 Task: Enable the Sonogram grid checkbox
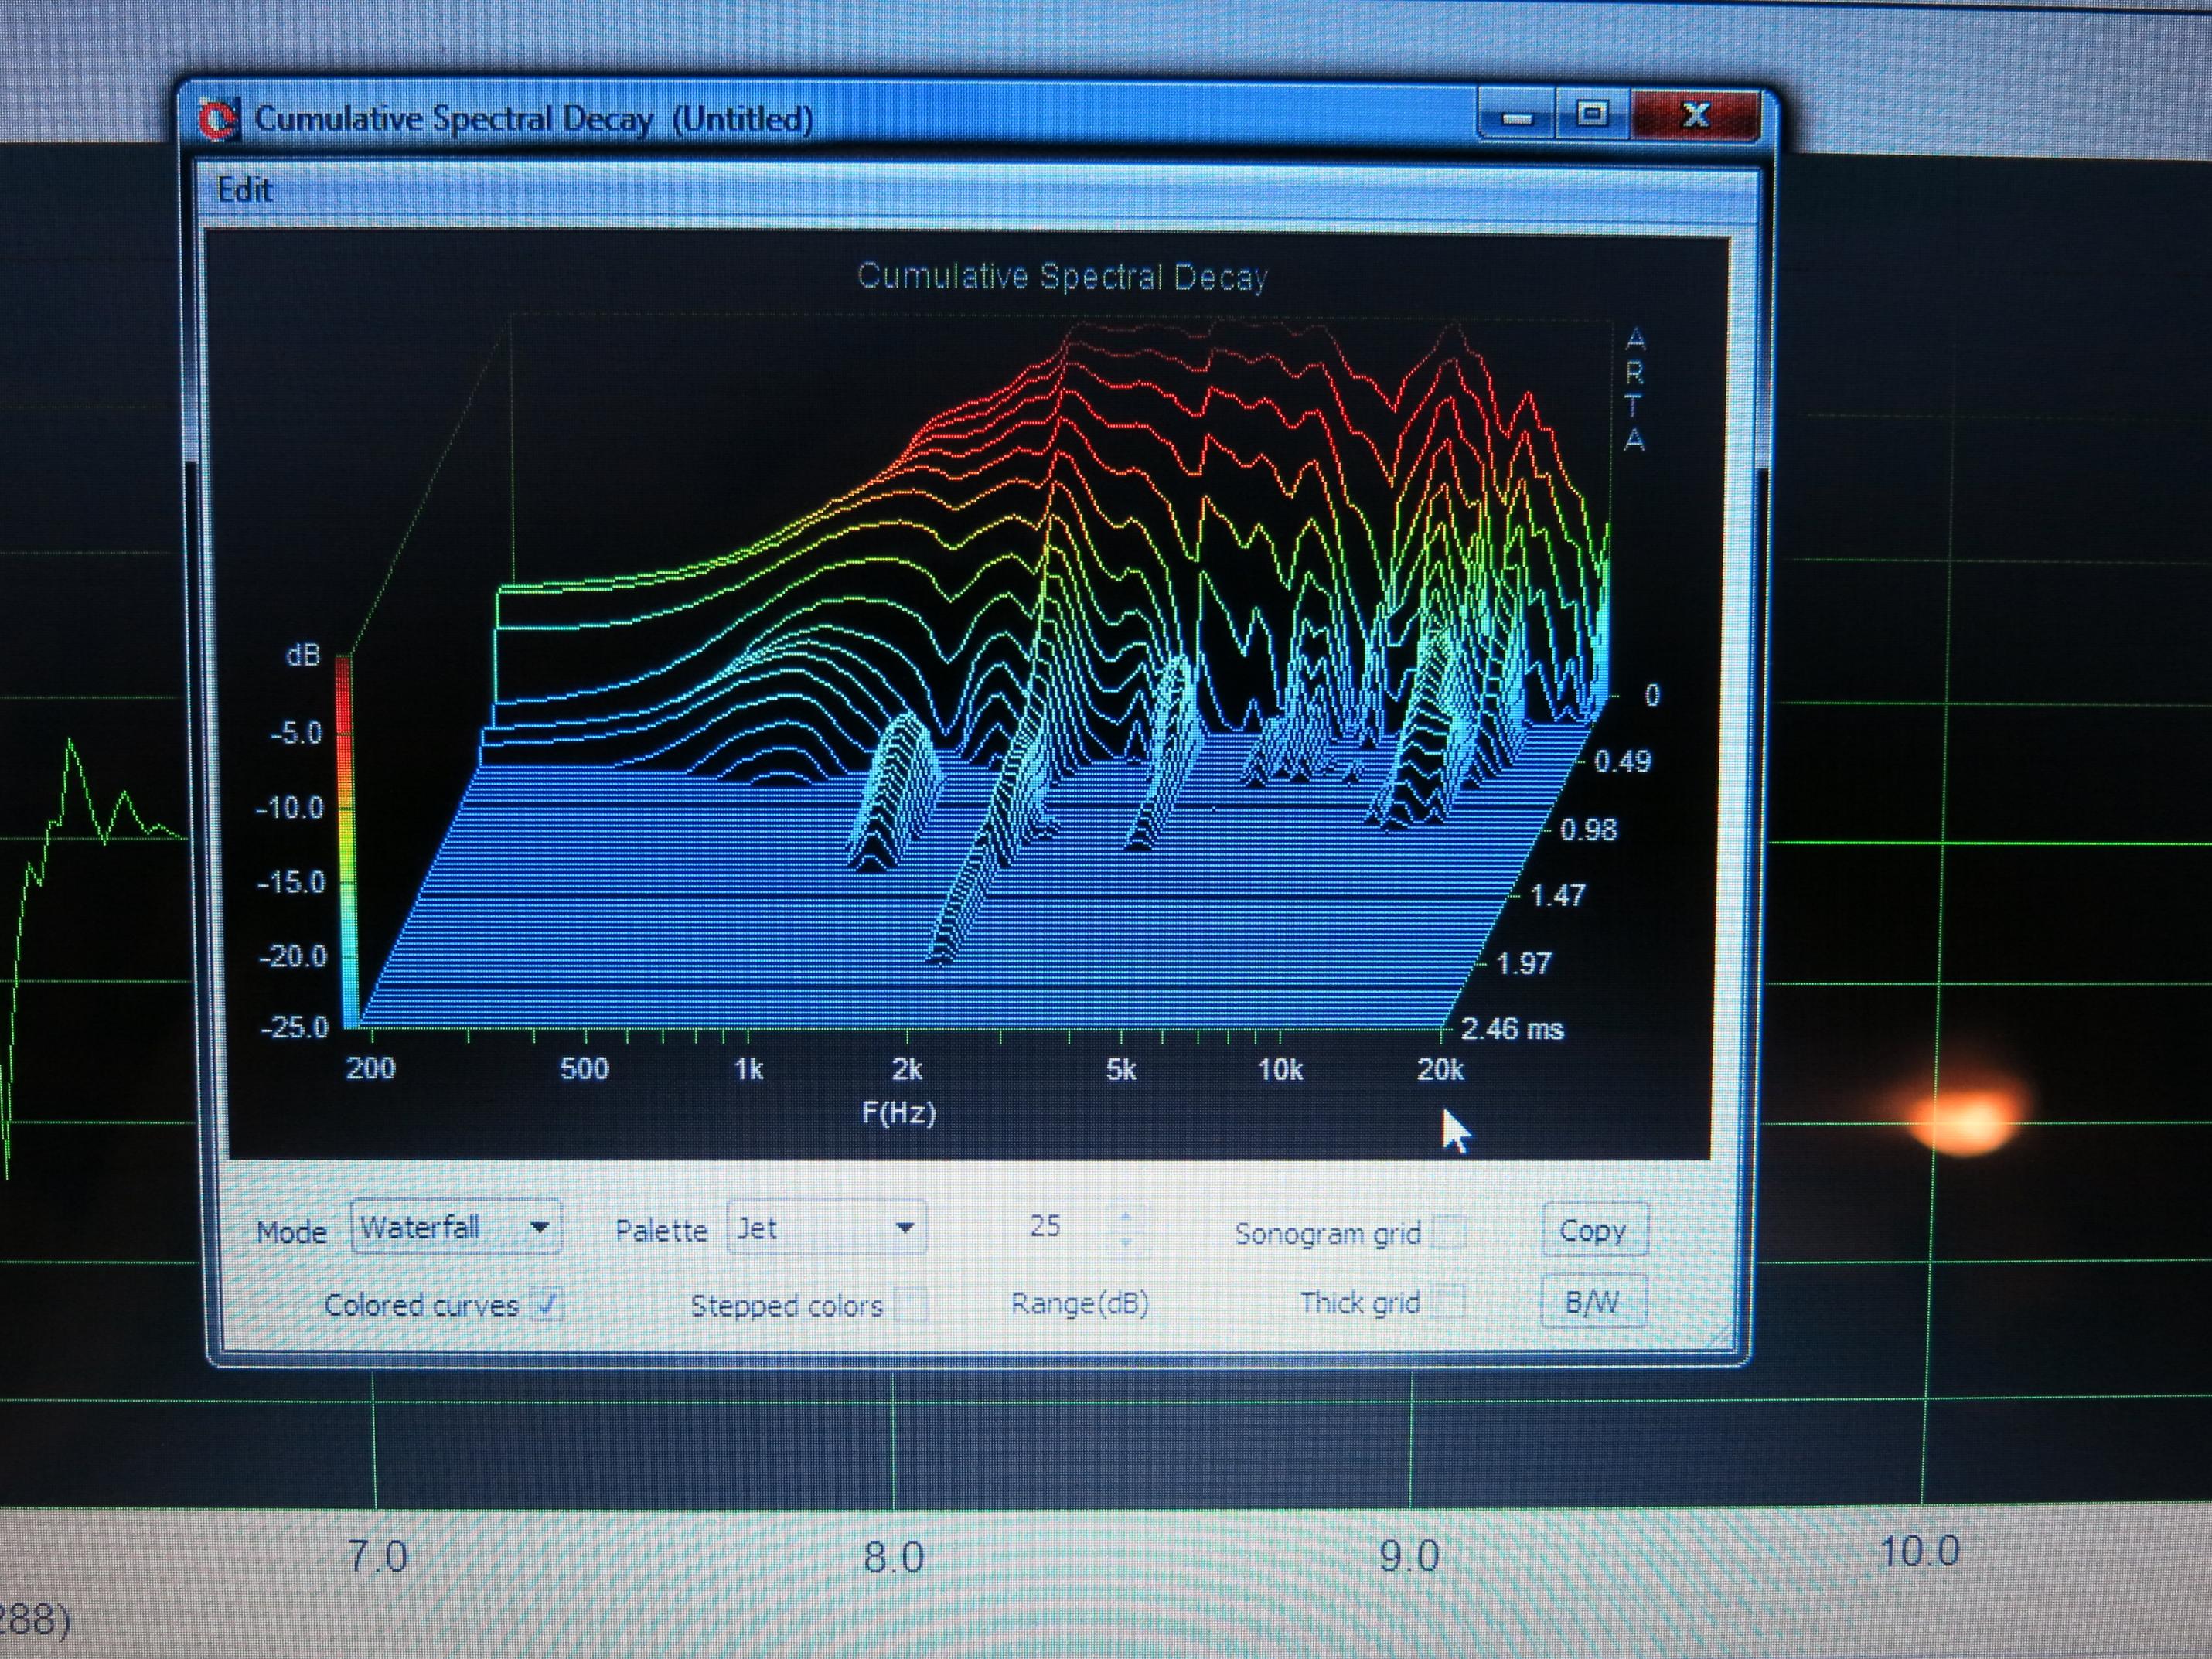coord(1450,1232)
